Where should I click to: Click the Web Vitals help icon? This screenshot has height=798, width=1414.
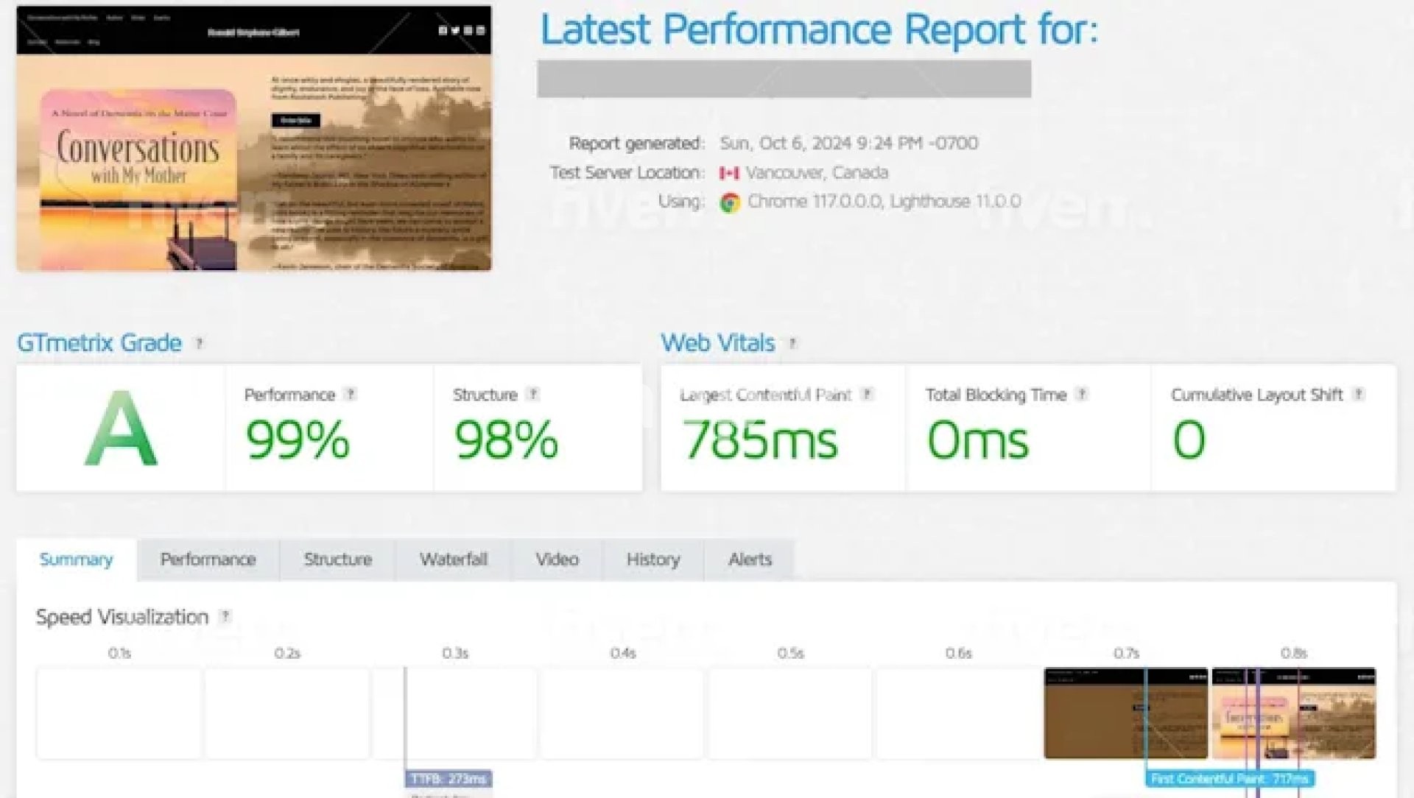(x=792, y=344)
